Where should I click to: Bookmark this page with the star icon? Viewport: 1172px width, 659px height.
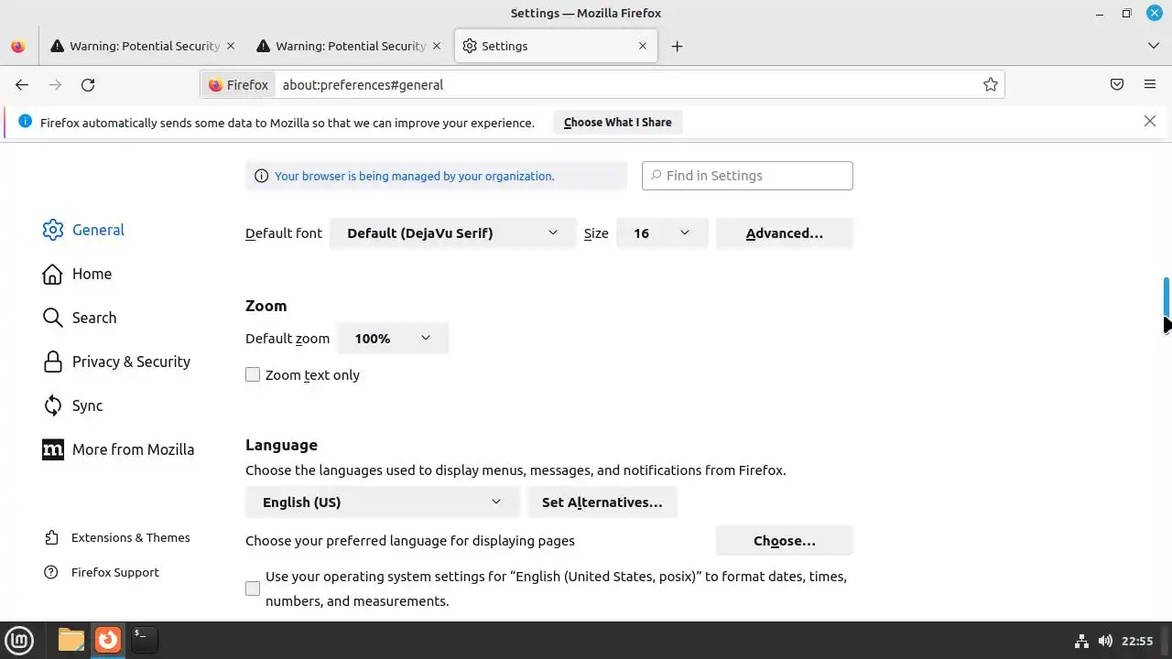click(x=990, y=85)
